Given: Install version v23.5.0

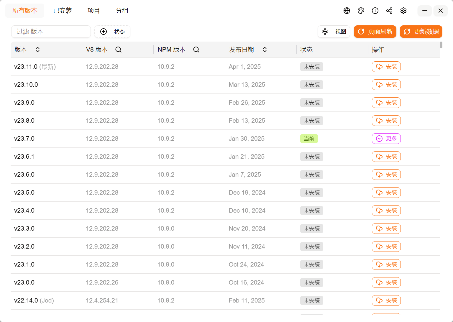Looking at the screenshot, I should point(386,193).
